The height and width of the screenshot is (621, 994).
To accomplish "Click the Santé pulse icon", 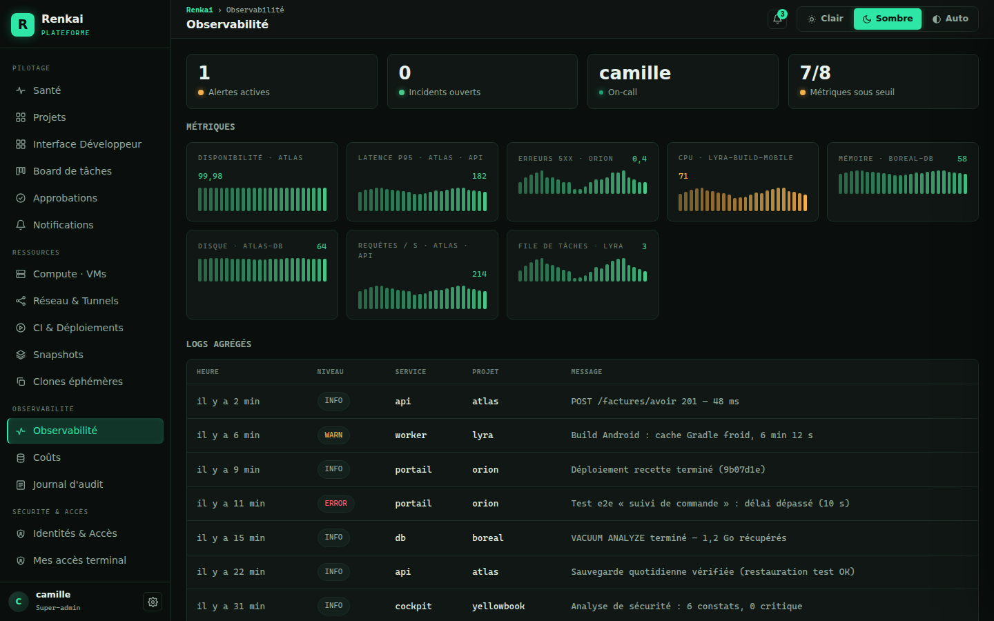I will pyautogui.click(x=21, y=90).
